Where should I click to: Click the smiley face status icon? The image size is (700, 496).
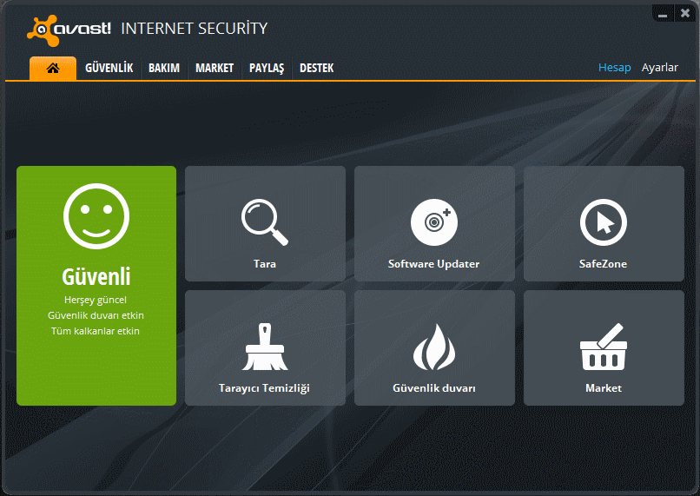coord(96,216)
